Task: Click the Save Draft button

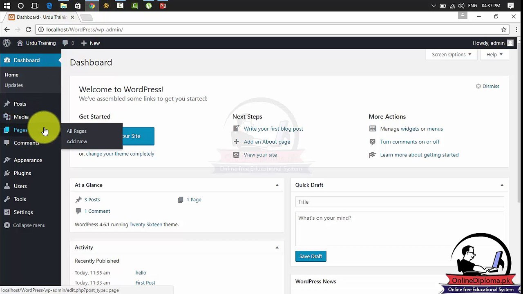Action: coord(311,256)
